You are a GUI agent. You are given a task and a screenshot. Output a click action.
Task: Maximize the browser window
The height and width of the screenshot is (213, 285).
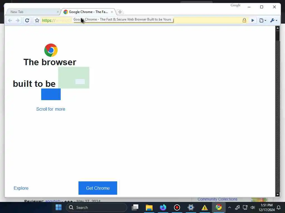click(262, 7)
